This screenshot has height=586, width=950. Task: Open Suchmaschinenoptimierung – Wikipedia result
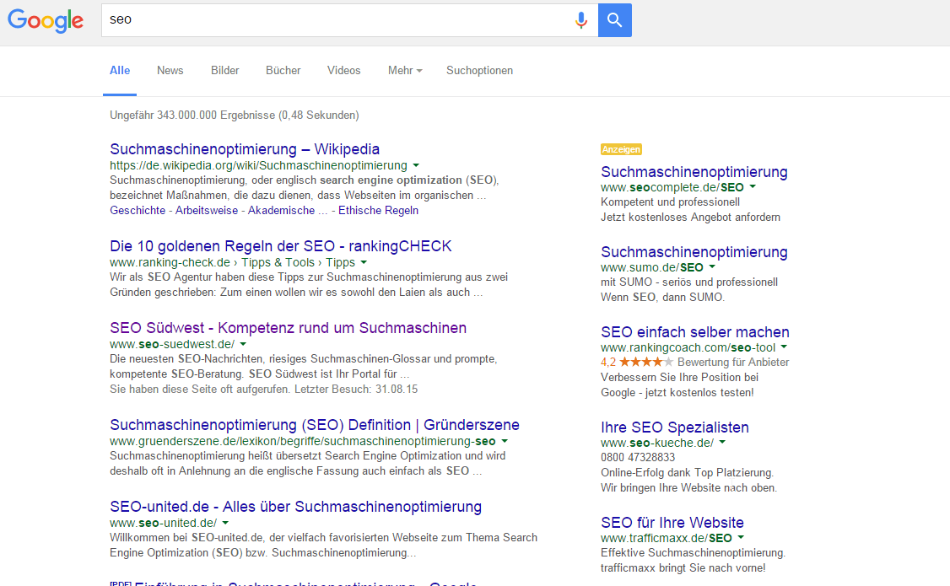pos(245,149)
